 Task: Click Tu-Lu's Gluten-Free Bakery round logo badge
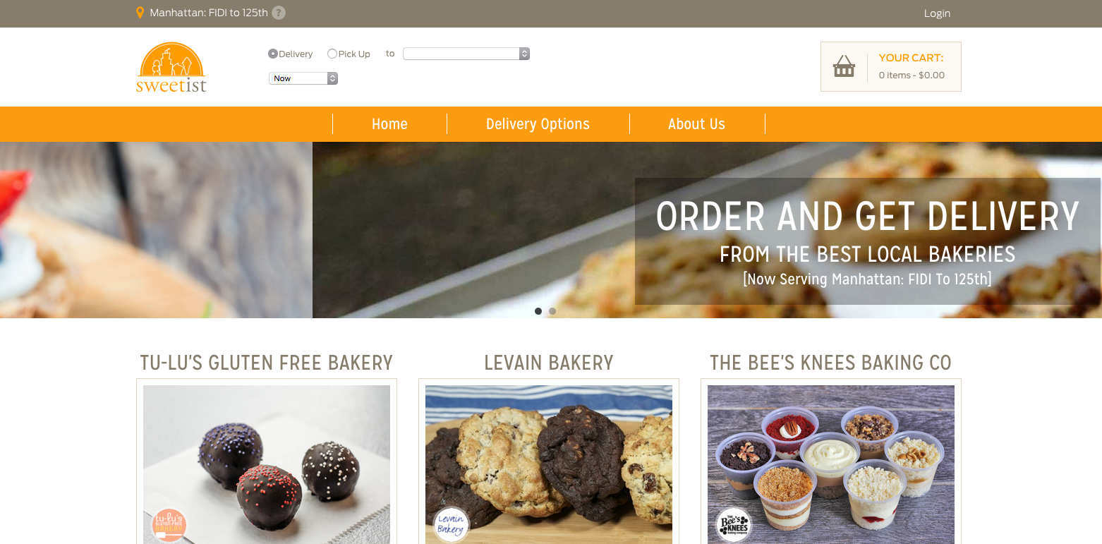tap(169, 525)
